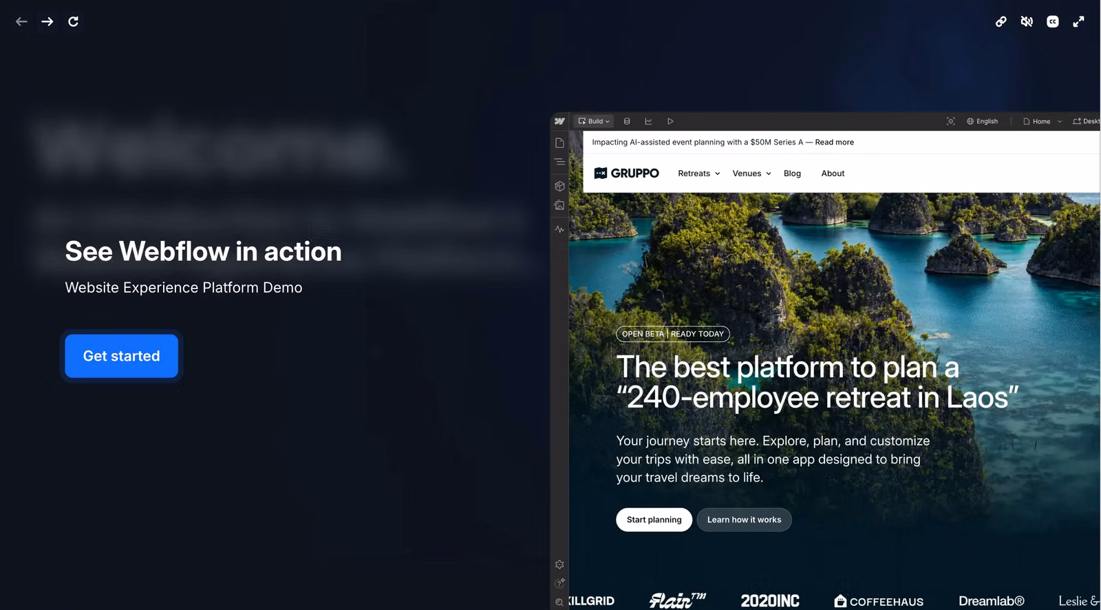Open the Assets image icon
This screenshot has height=610, width=1101.
(559, 205)
